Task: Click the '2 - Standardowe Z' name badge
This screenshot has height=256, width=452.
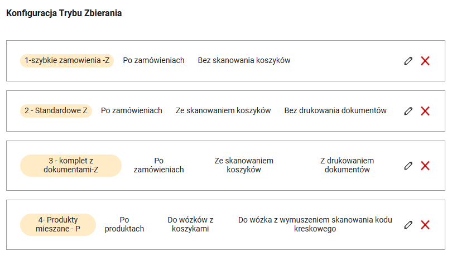Action: tap(56, 111)
